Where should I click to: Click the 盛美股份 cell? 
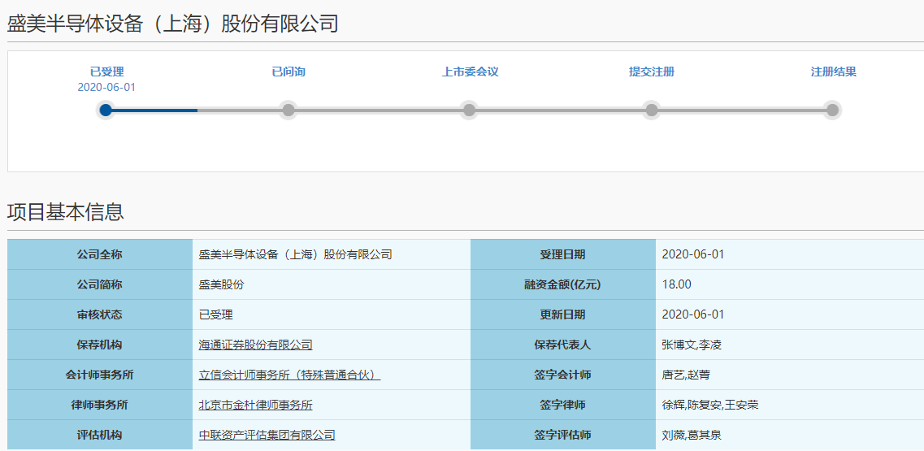coord(332,284)
